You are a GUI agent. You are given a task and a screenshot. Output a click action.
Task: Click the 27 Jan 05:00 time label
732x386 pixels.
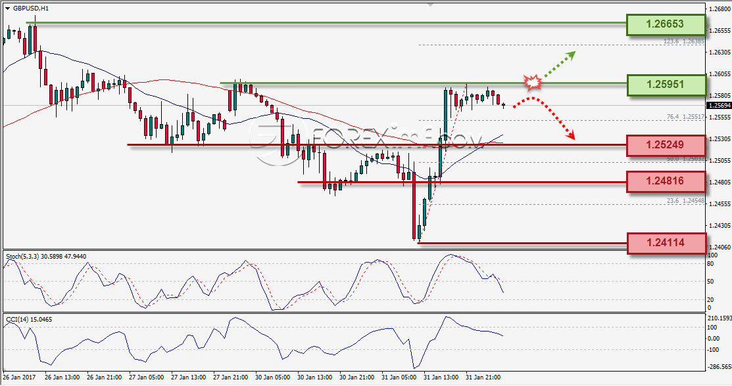146,377
